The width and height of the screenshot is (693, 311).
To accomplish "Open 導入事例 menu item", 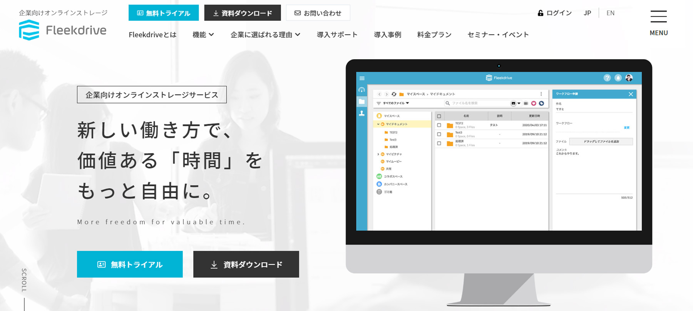I will pos(387,35).
